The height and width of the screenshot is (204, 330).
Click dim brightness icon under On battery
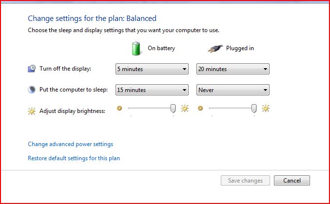click(119, 109)
